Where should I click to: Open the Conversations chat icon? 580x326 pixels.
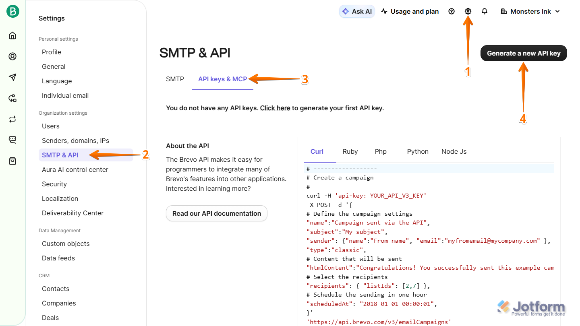12,140
